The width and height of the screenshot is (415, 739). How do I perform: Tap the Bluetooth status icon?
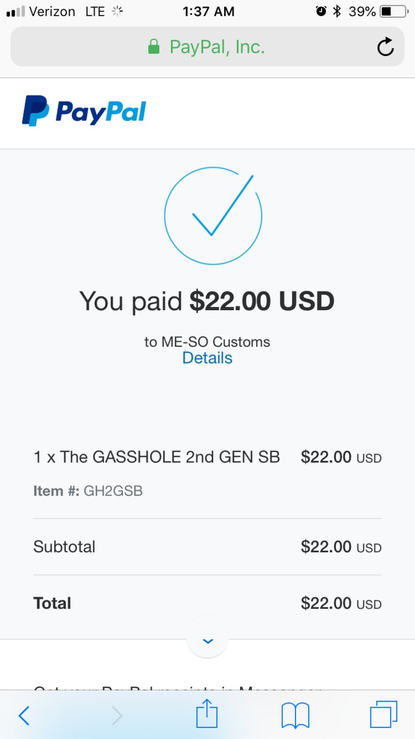(x=337, y=11)
